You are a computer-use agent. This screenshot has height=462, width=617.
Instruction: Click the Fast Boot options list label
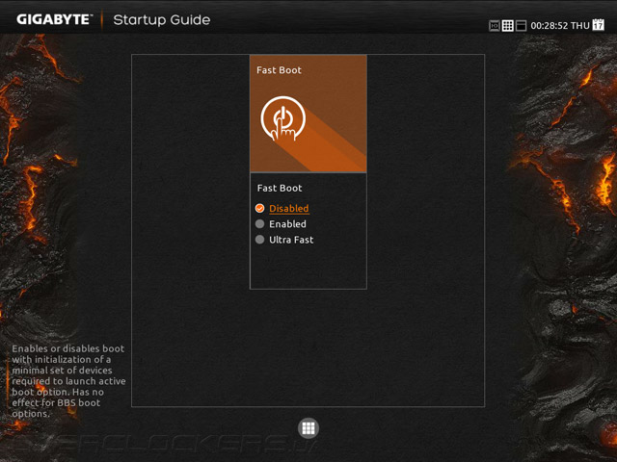[x=280, y=188]
